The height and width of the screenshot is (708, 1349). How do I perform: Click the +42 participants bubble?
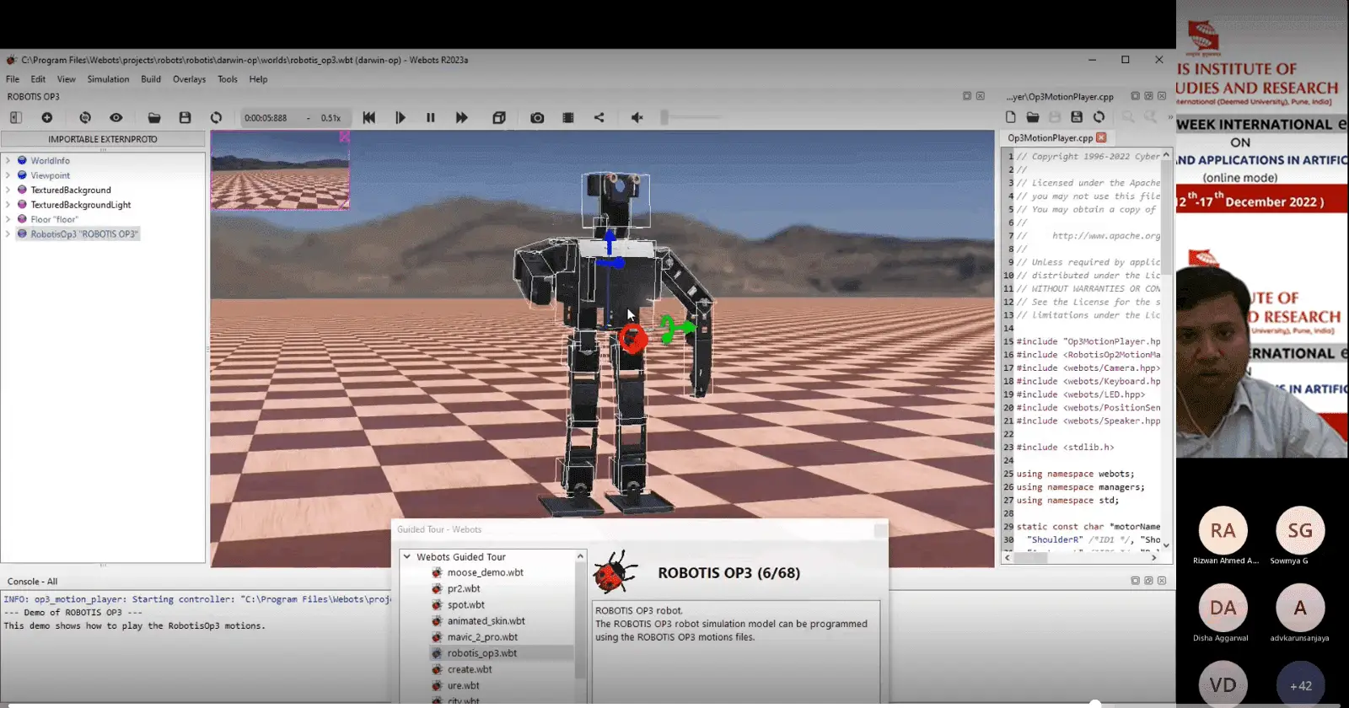click(1300, 685)
